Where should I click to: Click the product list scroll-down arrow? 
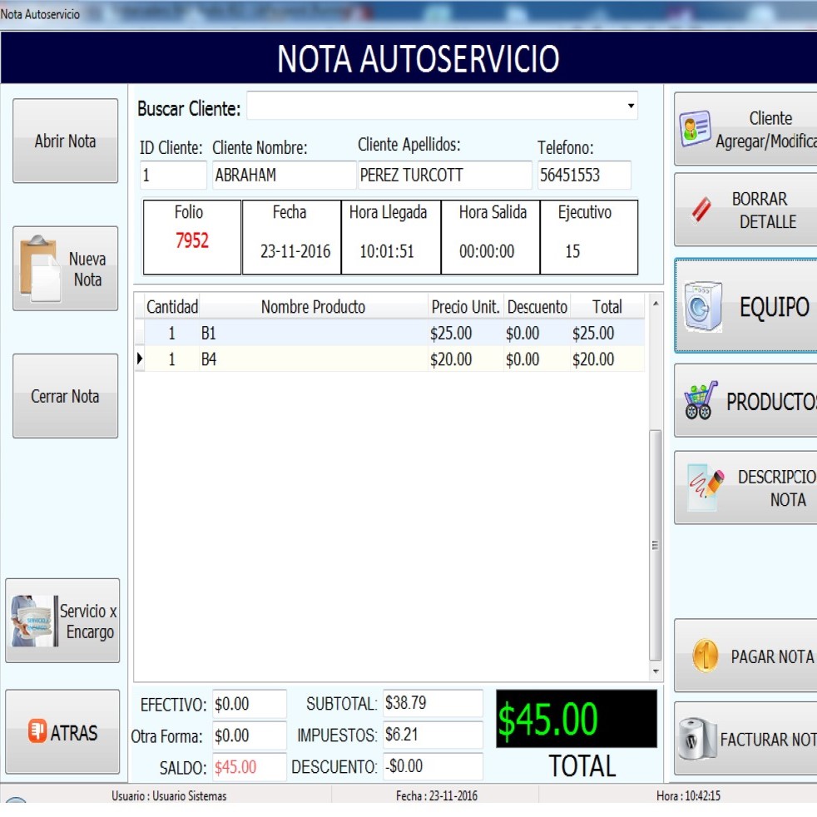point(656,671)
